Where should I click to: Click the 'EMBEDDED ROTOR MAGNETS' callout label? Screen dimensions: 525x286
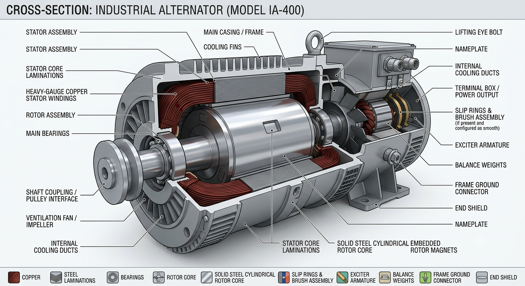pos(434,247)
